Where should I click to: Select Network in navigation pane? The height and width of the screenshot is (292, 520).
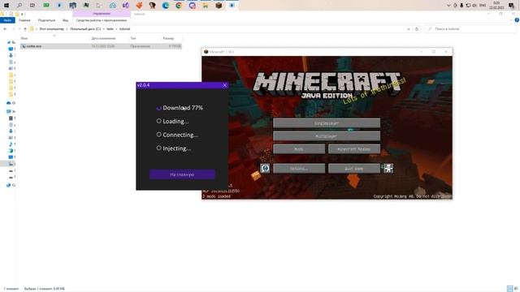coord(9,186)
